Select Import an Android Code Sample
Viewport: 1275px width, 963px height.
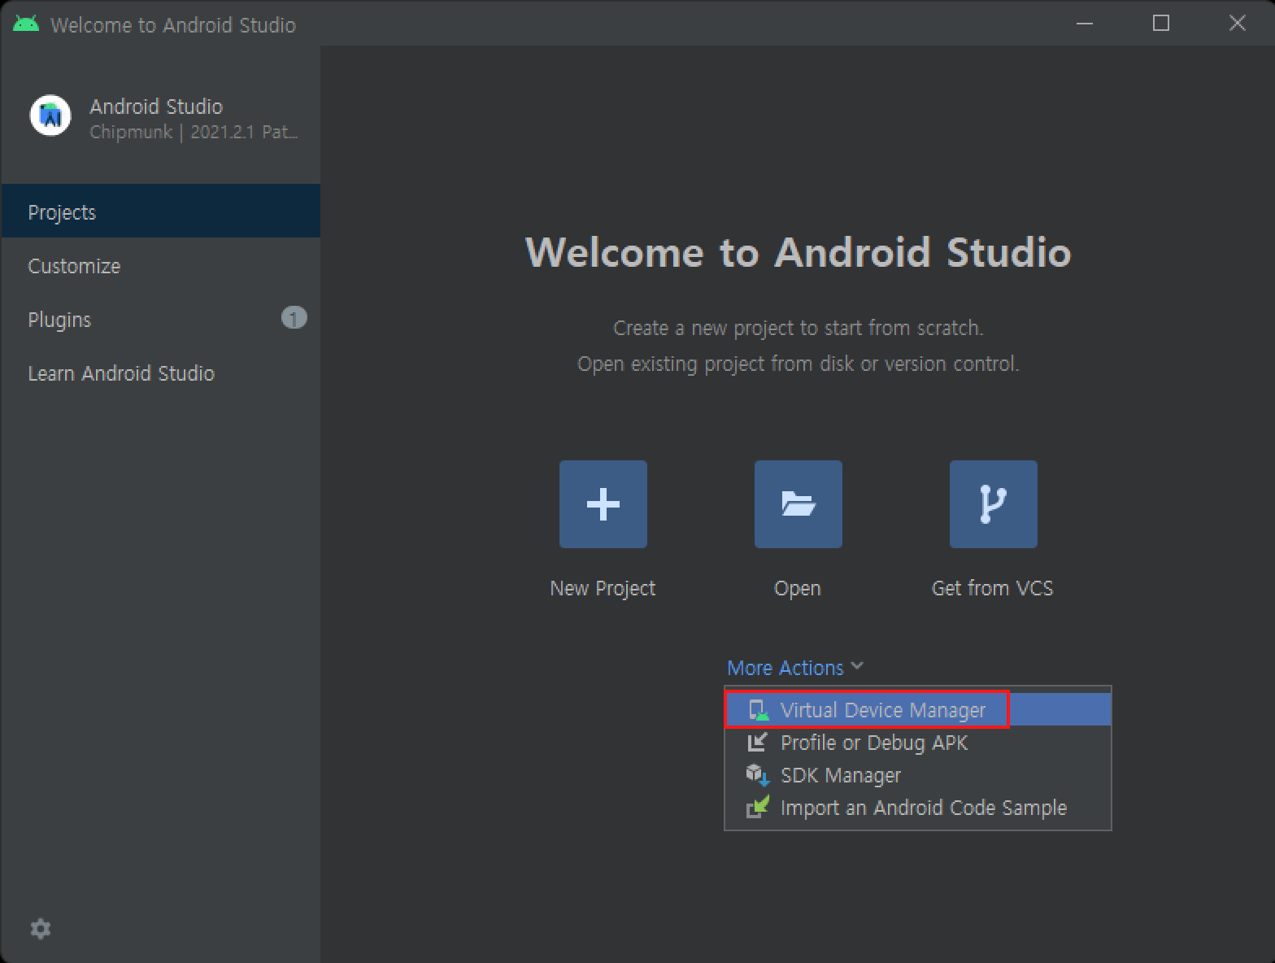click(917, 808)
